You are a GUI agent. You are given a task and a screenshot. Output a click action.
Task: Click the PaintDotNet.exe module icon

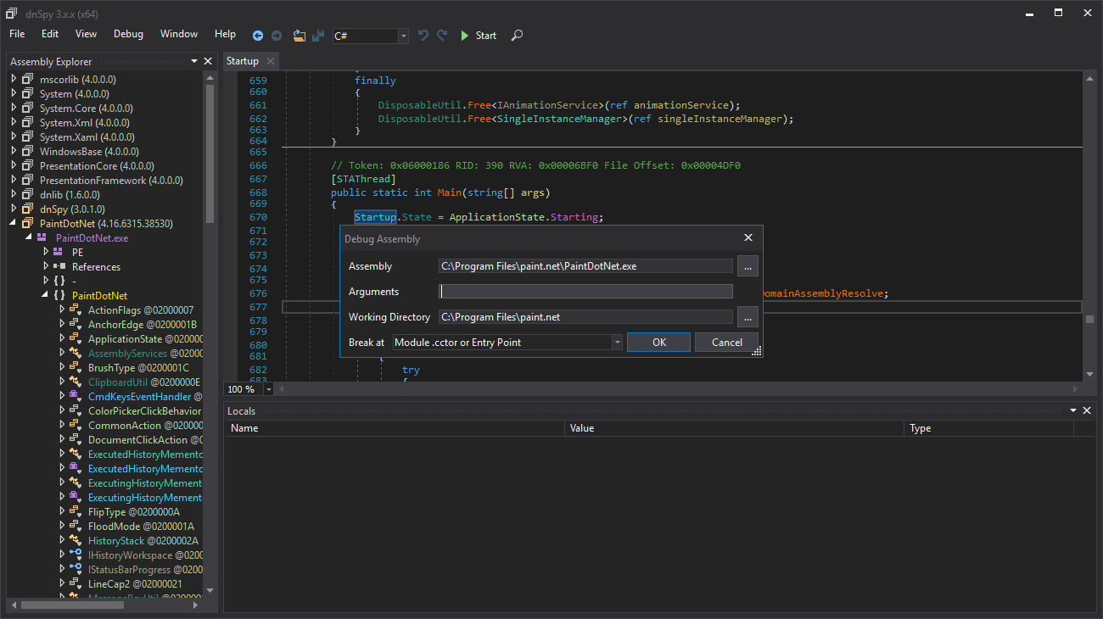pyautogui.click(x=42, y=237)
